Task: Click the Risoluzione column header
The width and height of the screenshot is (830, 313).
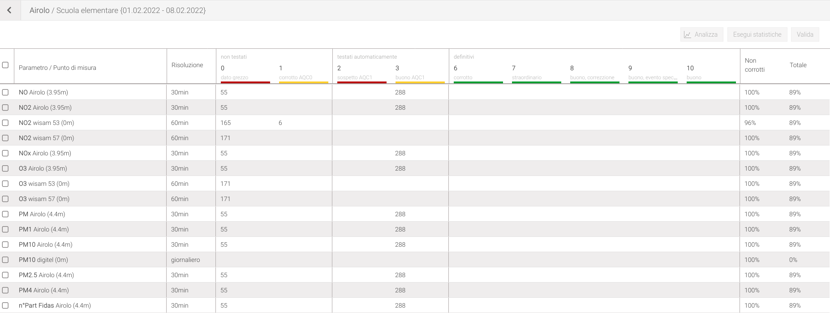Action: [187, 65]
